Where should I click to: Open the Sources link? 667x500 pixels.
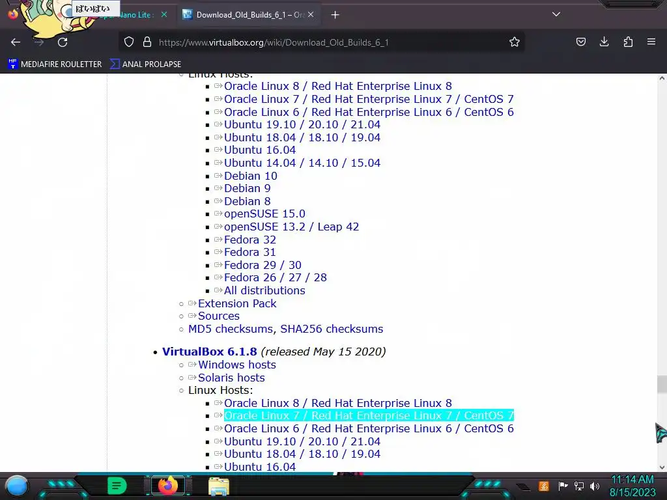[x=219, y=316]
